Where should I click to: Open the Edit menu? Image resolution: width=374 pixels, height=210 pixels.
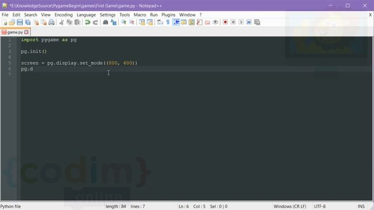[16, 15]
